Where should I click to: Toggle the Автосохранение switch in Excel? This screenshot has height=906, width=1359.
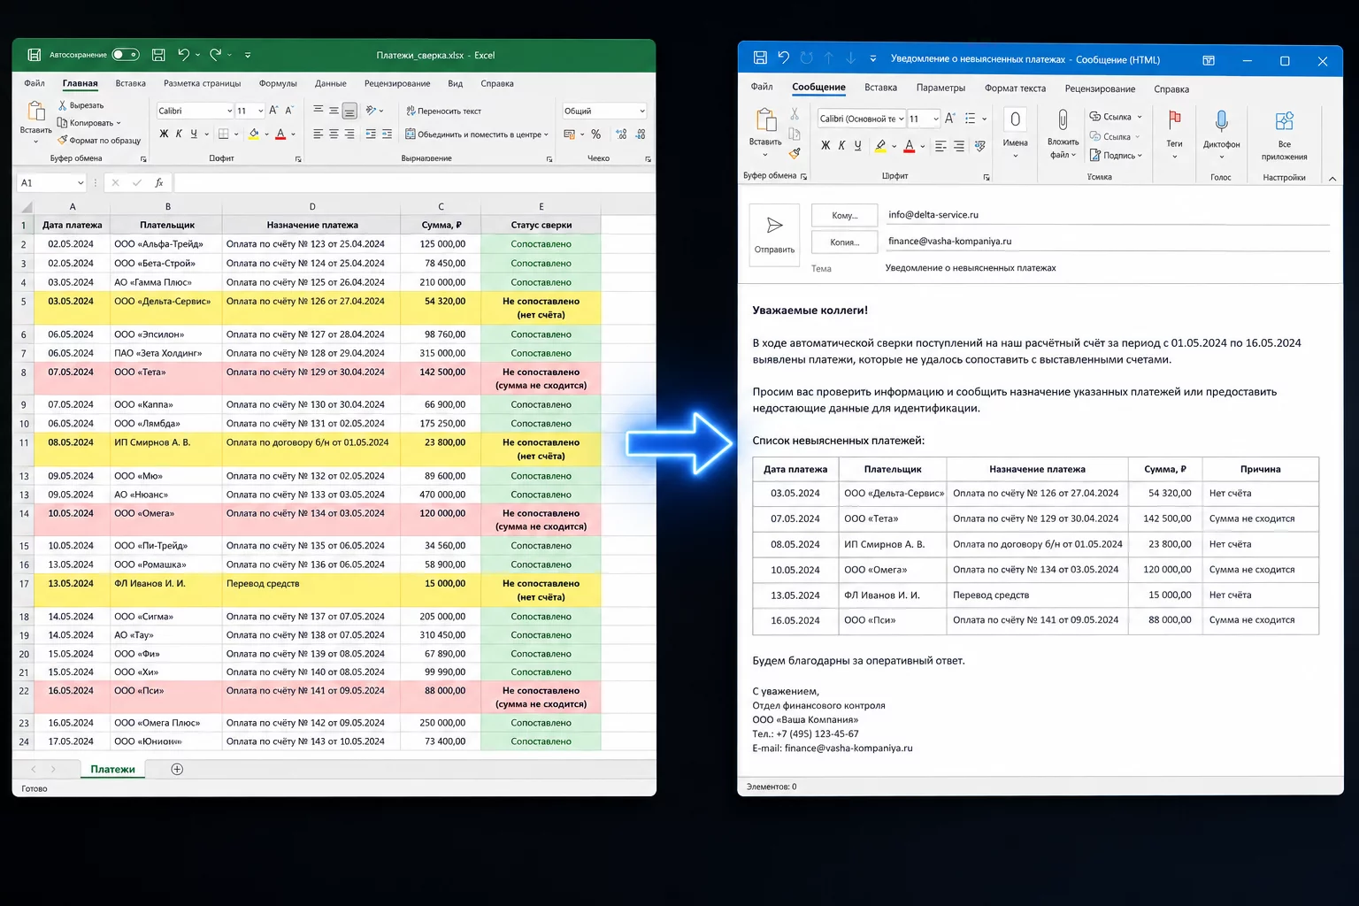(126, 55)
